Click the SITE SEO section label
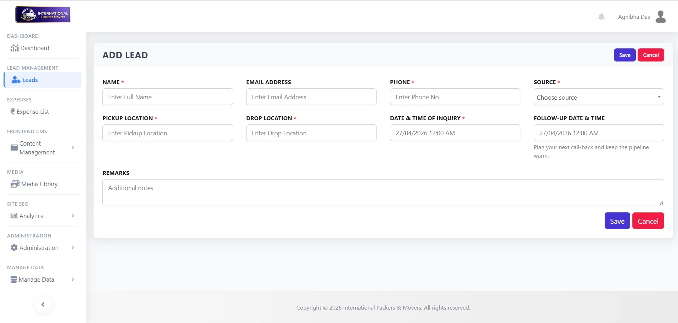Screen dimensions: 678x323 click(18, 204)
